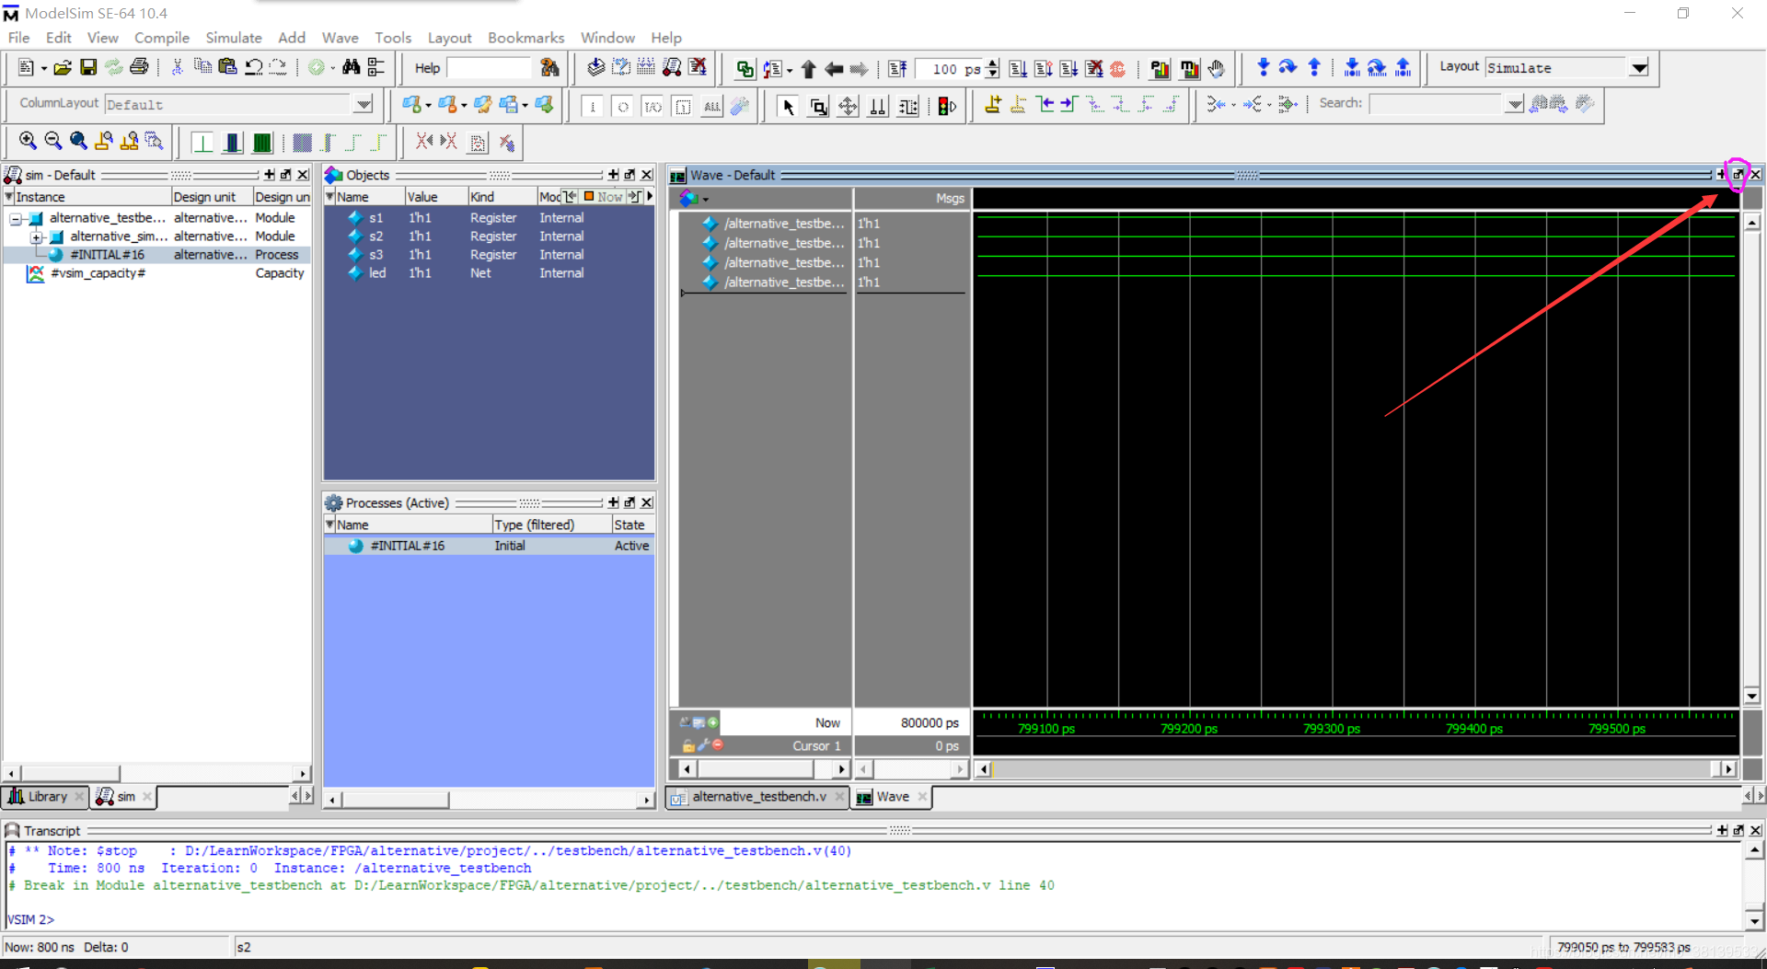Click the Zoom Out magnifier icon
1767x969 pixels.
[53, 141]
